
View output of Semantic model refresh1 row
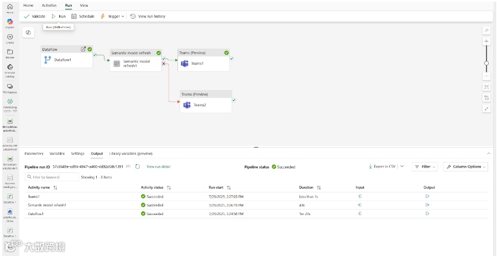(x=427, y=205)
